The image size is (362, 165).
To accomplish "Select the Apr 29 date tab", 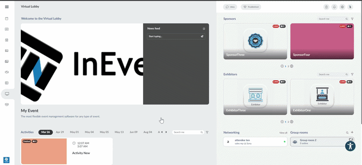I will coord(60,132).
